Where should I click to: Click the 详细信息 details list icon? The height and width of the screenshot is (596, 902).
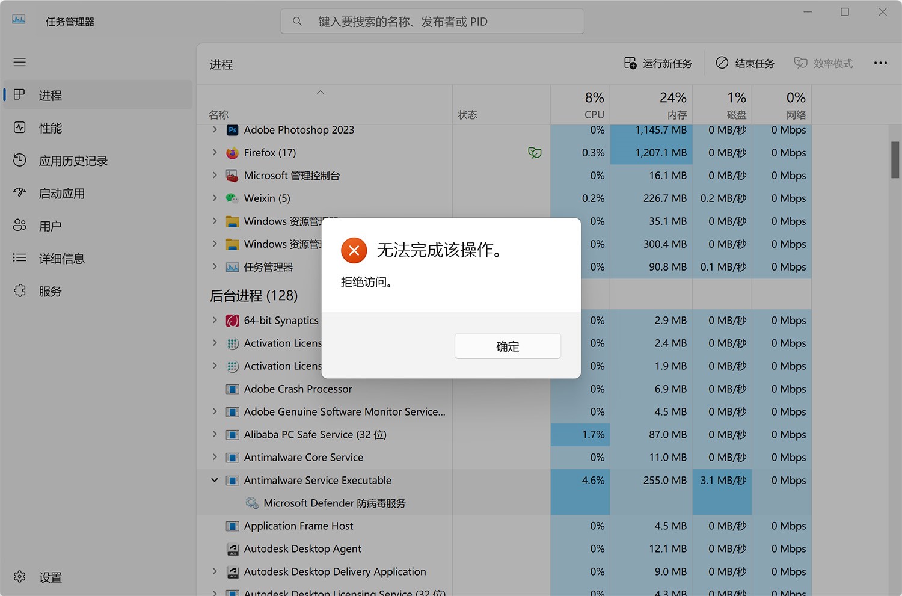click(20, 258)
